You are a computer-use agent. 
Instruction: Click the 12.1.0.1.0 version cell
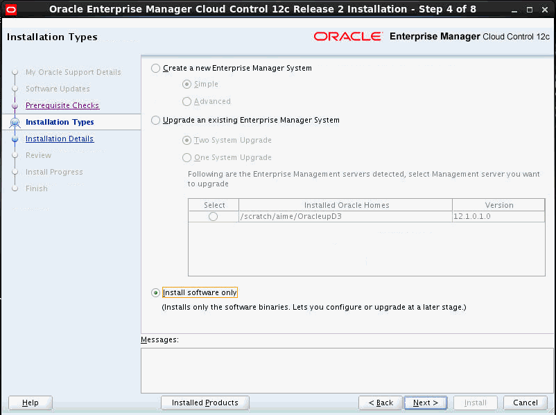(499, 217)
